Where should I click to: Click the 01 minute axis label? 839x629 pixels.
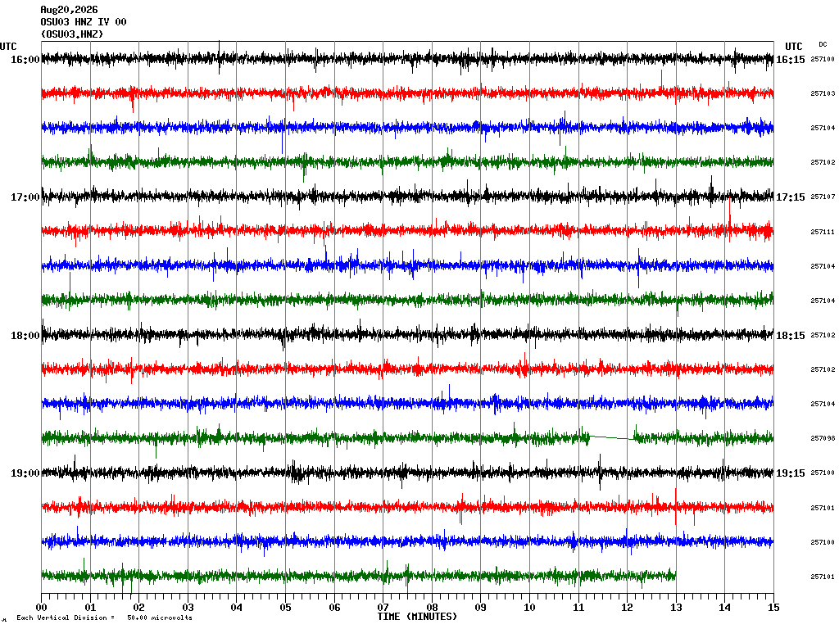click(90, 608)
